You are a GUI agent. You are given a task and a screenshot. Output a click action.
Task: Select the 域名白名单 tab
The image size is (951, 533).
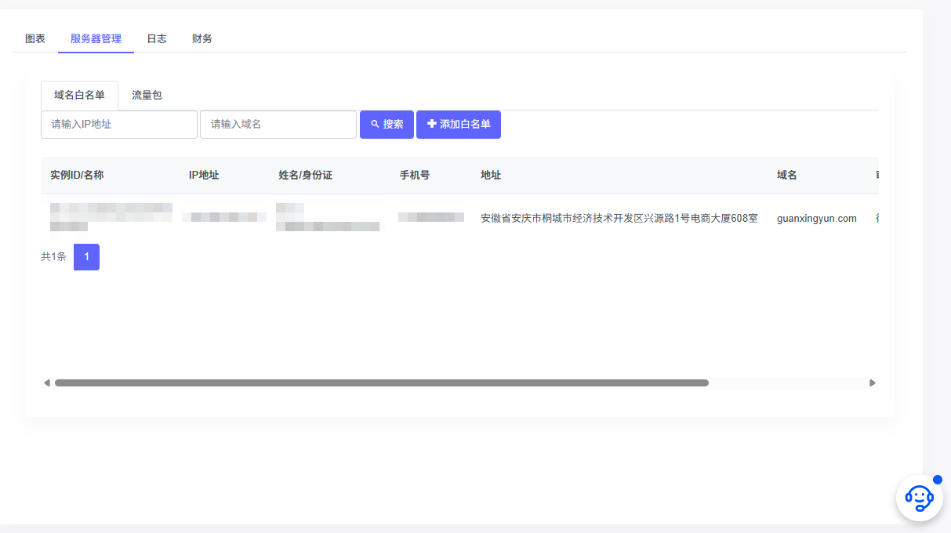point(79,95)
